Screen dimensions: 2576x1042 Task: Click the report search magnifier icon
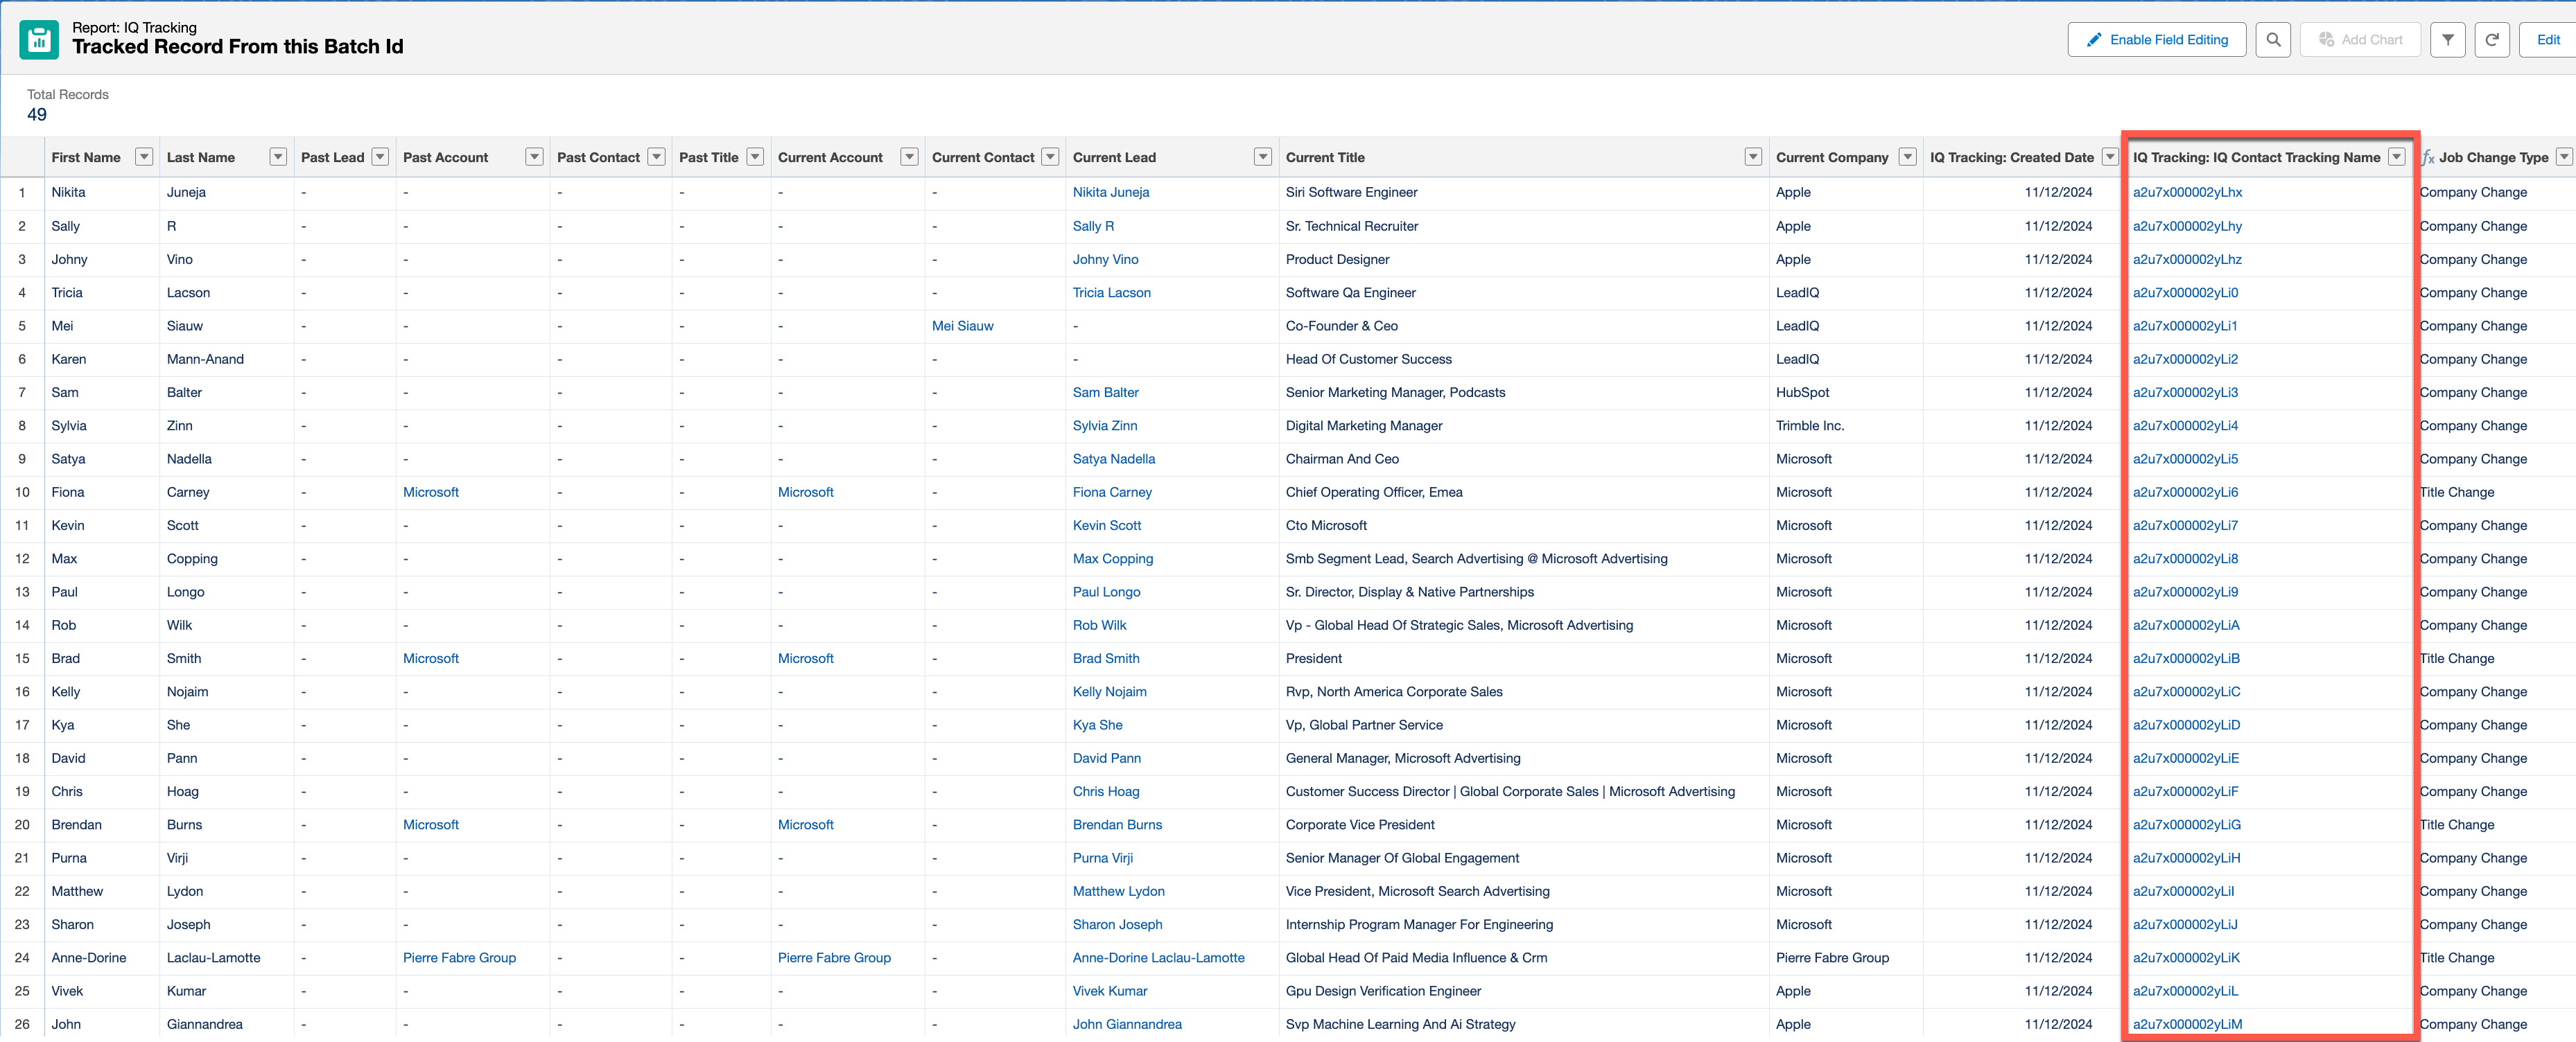pos(2273,40)
